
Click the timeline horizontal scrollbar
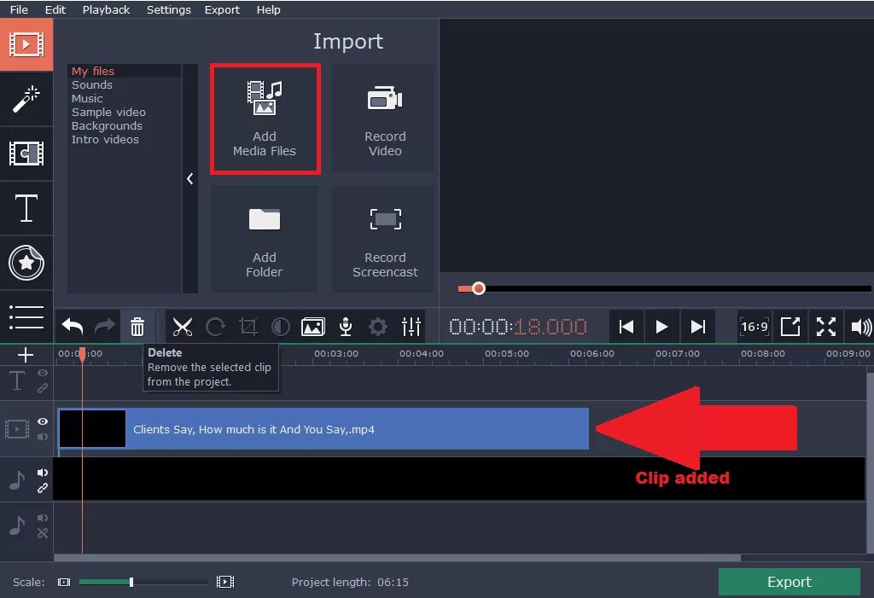click(397, 557)
